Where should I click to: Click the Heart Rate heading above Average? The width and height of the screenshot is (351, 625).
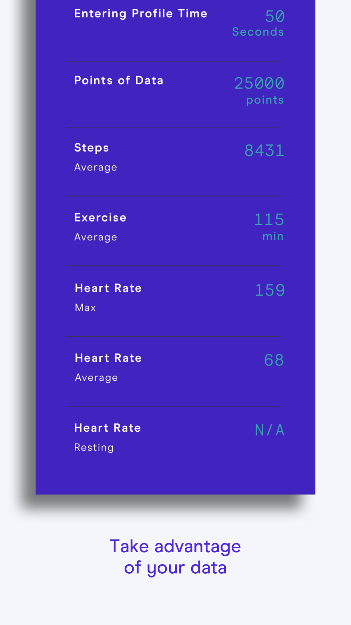pos(108,358)
